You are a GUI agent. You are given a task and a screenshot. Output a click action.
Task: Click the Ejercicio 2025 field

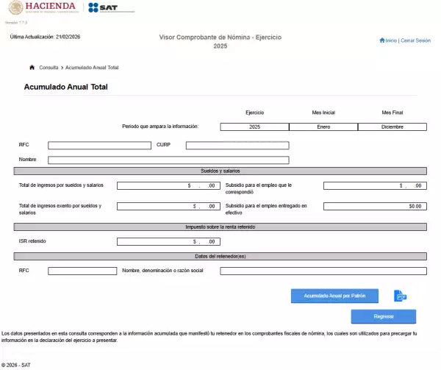[x=254, y=127]
